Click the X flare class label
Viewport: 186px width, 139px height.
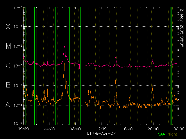[8, 26]
